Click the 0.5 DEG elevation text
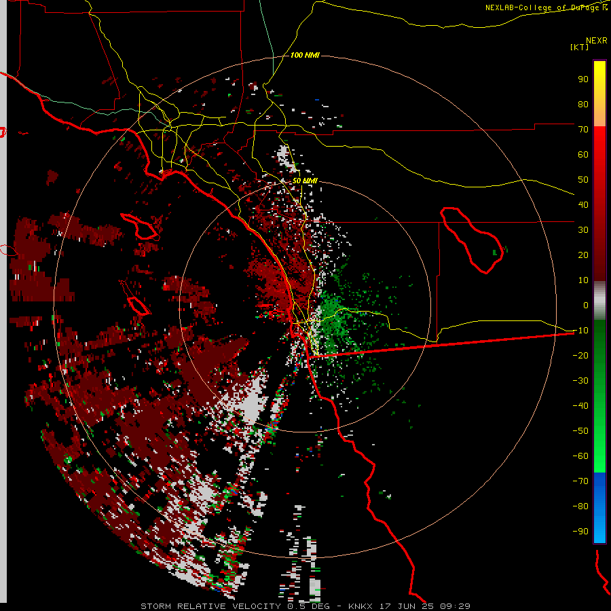 click(x=308, y=606)
